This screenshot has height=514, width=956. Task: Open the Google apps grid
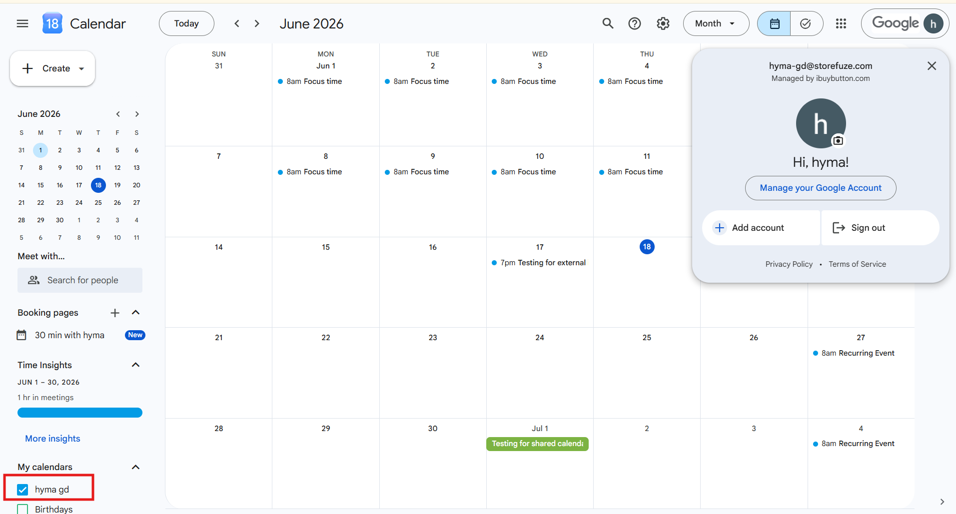point(841,23)
